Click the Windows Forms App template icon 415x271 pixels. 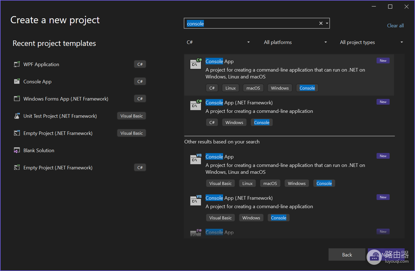tap(17, 99)
